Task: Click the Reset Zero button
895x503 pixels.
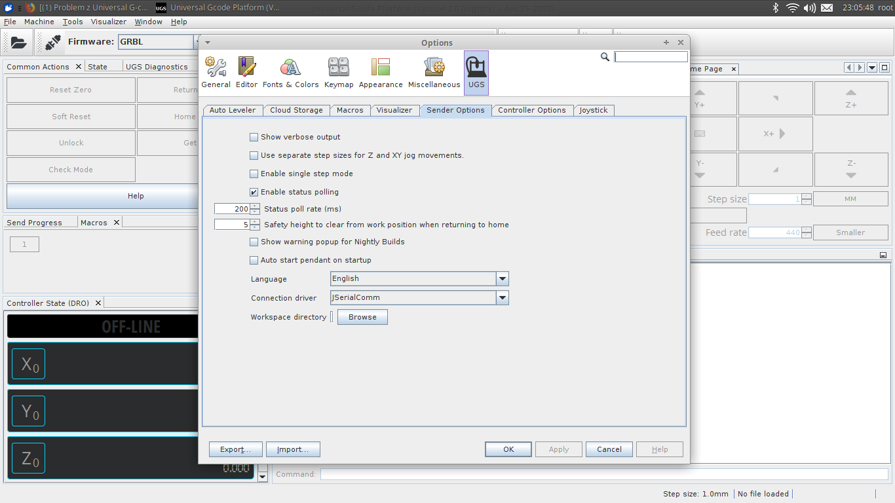Action: (71, 90)
